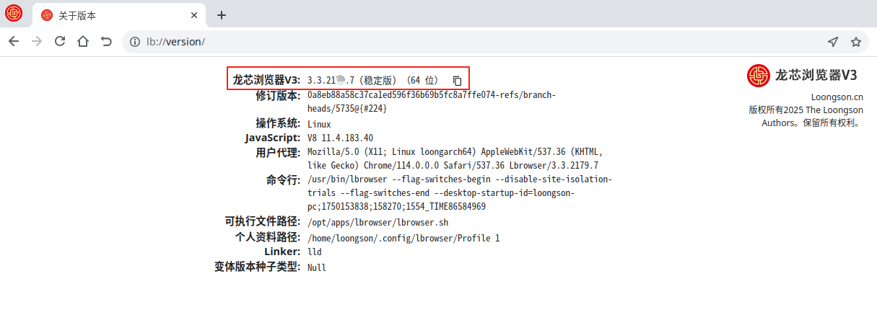The height and width of the screenshot is (320, 877).
Task: Bookmark this page with the star icon
Action: coord(856,42)
